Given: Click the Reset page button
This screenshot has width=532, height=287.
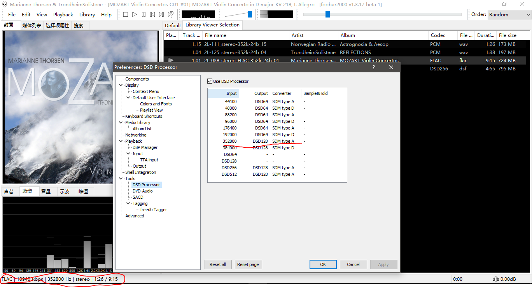Looking at the screenshot, I should pyautogui.click(x=248, y=264).
